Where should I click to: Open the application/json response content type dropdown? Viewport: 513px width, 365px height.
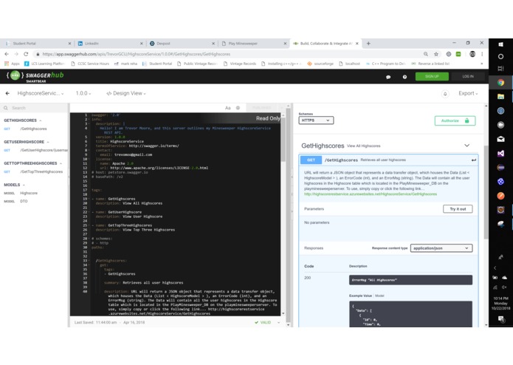coord(441,248)
